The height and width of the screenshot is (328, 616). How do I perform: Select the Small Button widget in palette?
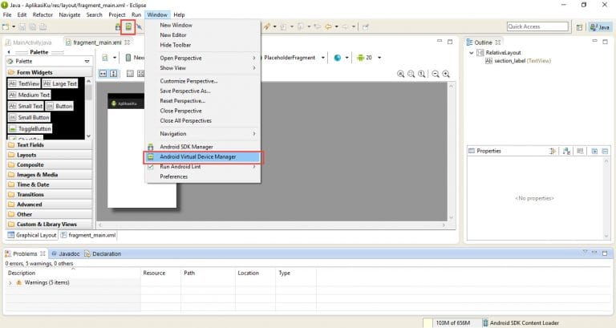click(29, 117)
